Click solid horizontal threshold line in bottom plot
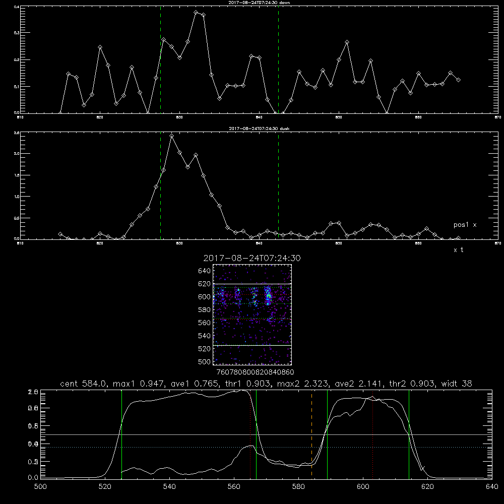 (267, 434)
